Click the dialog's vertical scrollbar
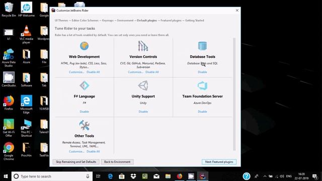Viewport: 322px width, 181px height. click(234, 94)
